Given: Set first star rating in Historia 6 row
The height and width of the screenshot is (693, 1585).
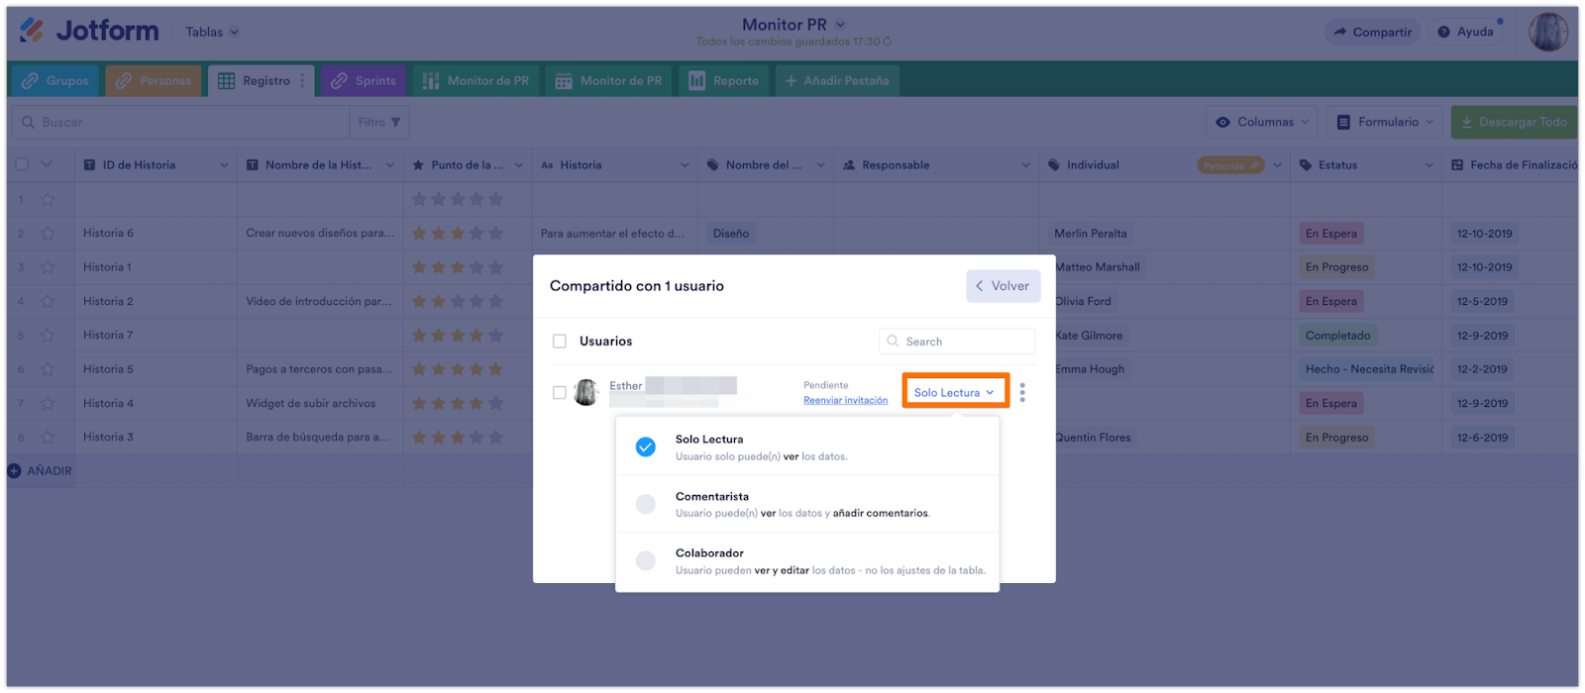Looking at the screenshot, I should (419, 234).
